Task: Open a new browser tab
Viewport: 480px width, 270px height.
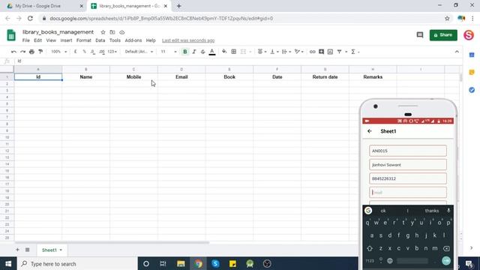Action: [178, 6]
